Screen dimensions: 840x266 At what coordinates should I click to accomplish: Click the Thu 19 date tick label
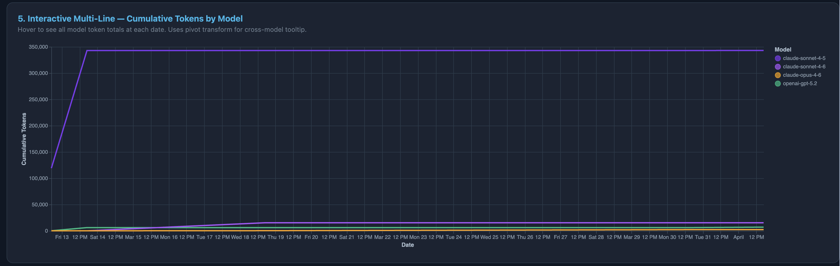click(276, 237)
